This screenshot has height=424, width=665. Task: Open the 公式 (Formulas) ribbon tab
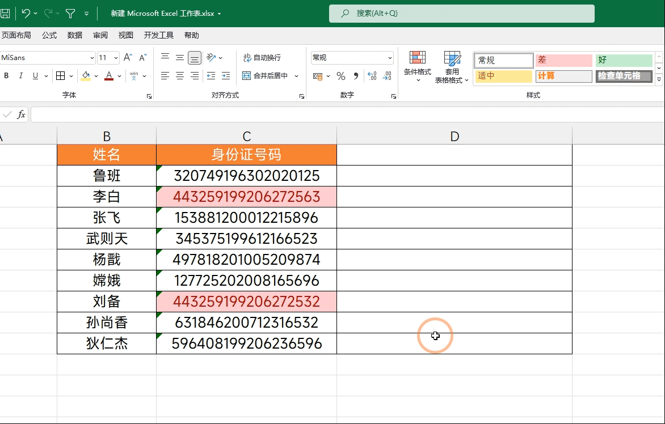(49, 35)
